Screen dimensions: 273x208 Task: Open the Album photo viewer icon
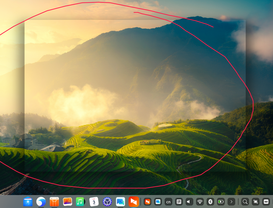click(x=68, y=202)
